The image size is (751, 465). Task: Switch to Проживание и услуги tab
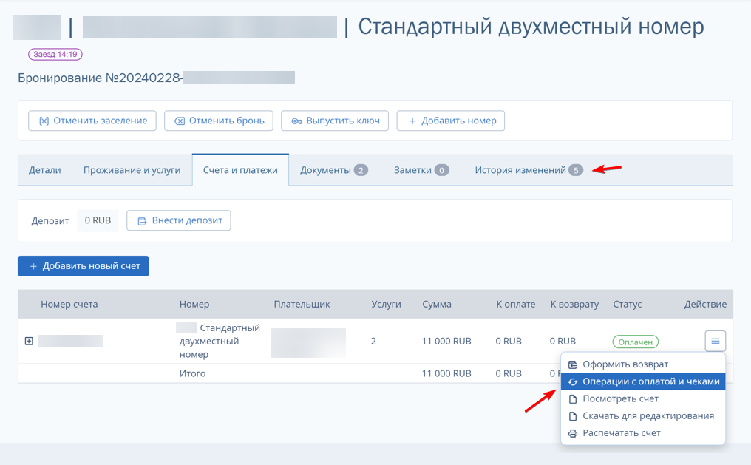pos(132,170)
